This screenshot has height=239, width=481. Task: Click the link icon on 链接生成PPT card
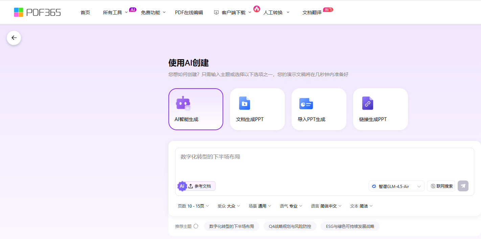pos(368,103)
